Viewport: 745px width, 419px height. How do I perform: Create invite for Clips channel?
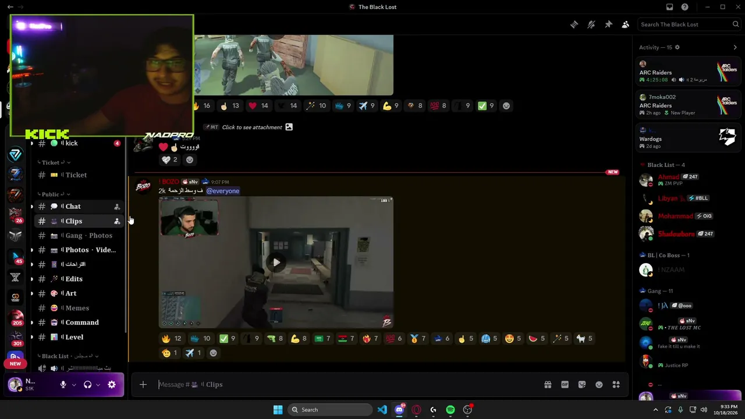point(117,221)
